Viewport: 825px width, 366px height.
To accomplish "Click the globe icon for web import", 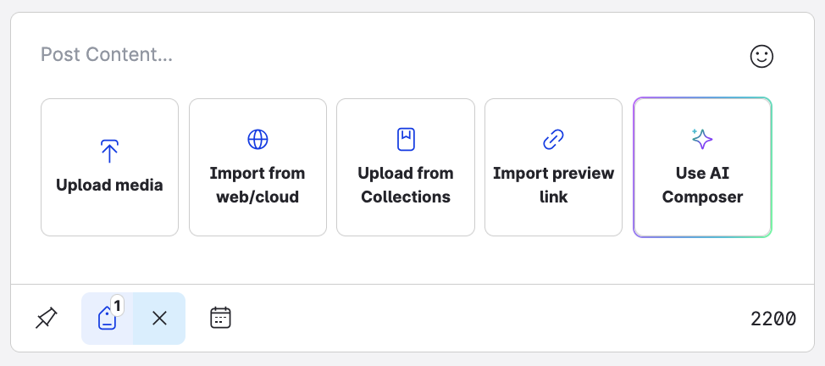I will 257,139.
